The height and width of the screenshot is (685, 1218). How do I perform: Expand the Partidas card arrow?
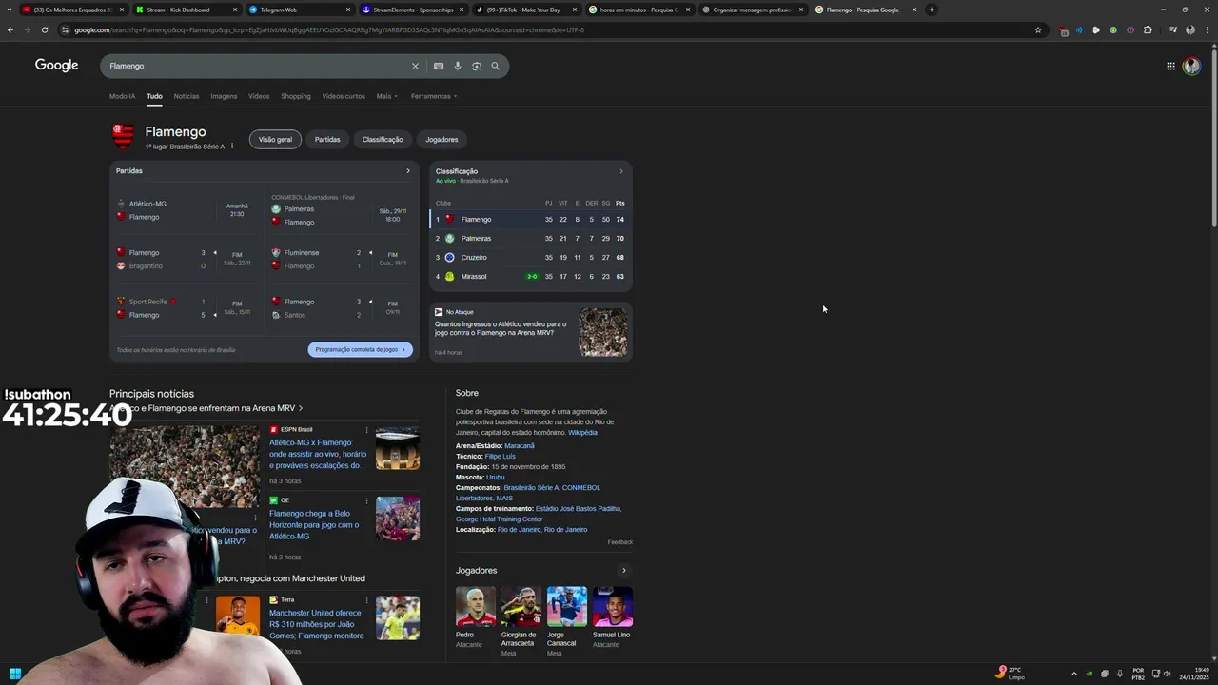pos(408,171)
